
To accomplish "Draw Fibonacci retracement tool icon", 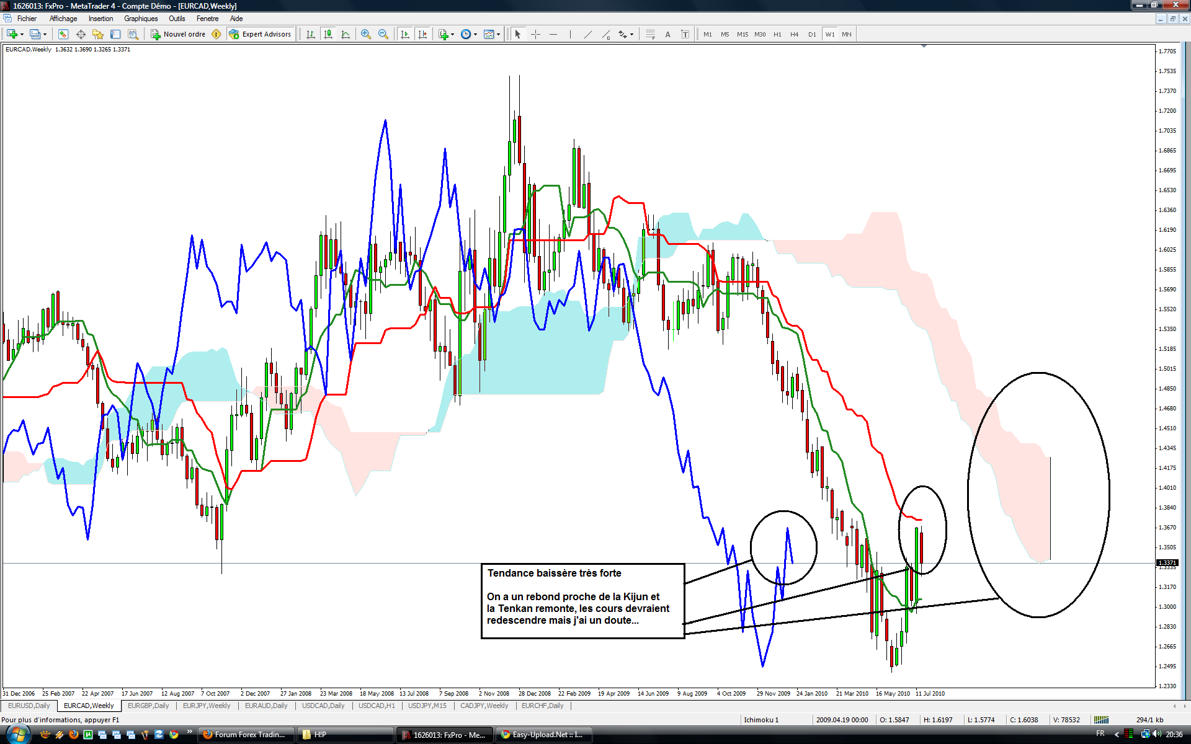I will pyautogui.click(x=650, y=34).
